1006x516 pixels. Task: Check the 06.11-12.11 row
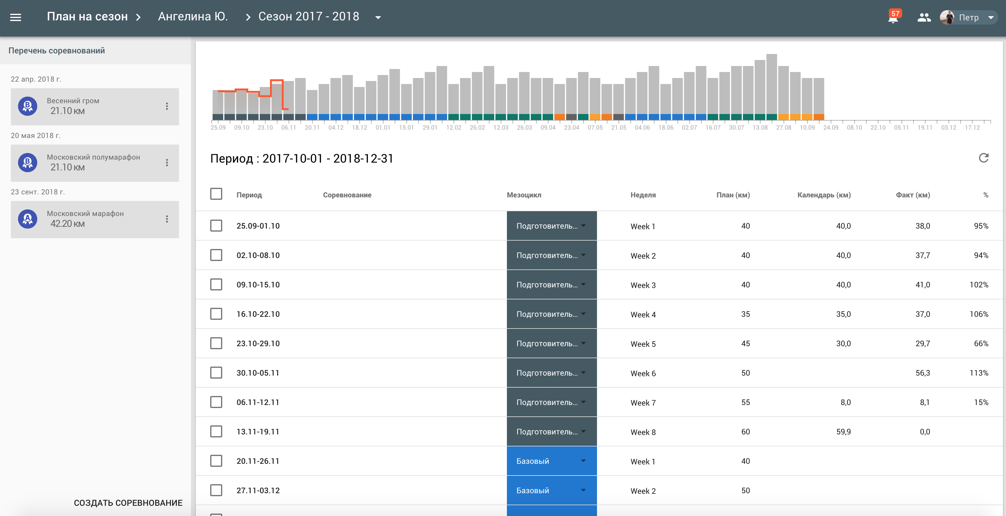pos(216,402)
